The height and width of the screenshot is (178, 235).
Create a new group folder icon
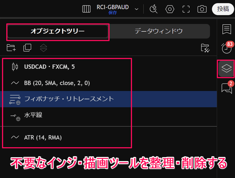pos(11,48)
